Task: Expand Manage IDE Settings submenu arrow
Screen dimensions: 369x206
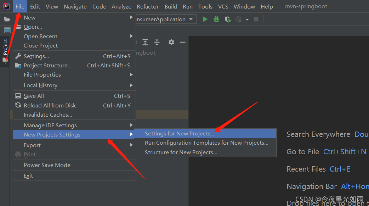Action: [131, 125]
